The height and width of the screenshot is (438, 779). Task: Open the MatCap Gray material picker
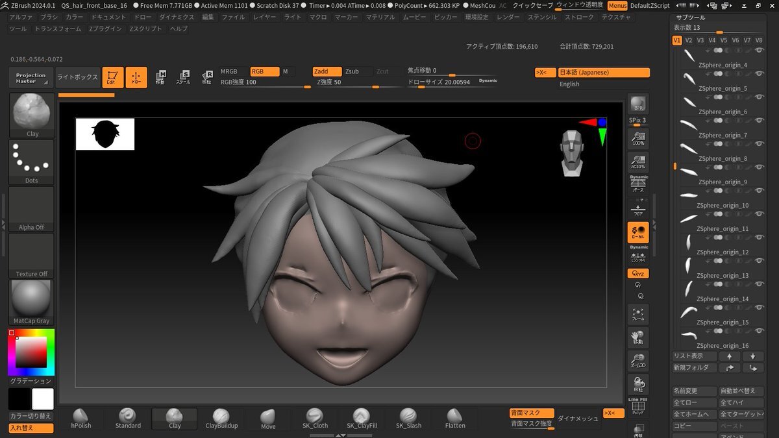[x=31, y=302]
